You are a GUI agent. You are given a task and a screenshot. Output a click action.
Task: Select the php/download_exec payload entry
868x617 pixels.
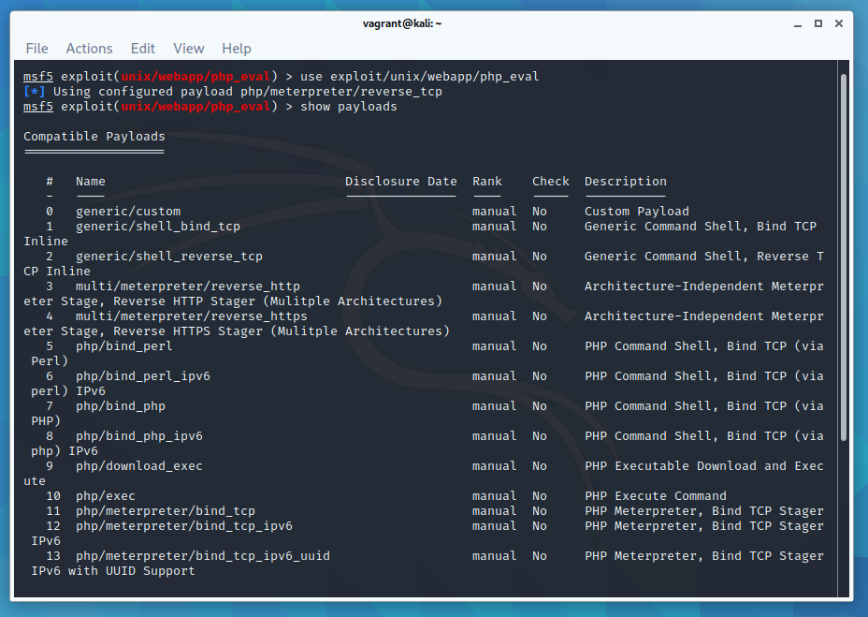pos(142,465)
